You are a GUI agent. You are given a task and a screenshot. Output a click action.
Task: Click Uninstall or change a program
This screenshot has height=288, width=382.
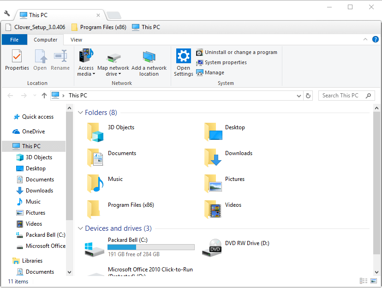click(x=237, y=52)
